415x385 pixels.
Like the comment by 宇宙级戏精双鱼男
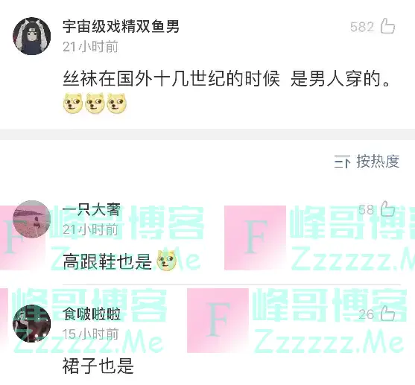click(x=387, y=26)
